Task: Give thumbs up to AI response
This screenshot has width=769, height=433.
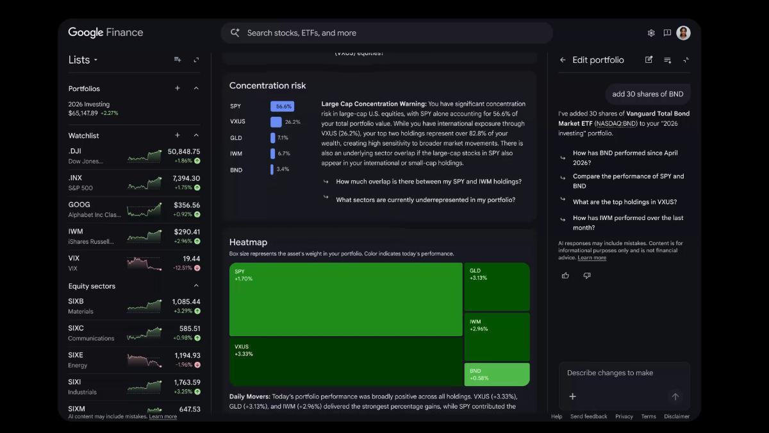Action: (x=565, y=275)
